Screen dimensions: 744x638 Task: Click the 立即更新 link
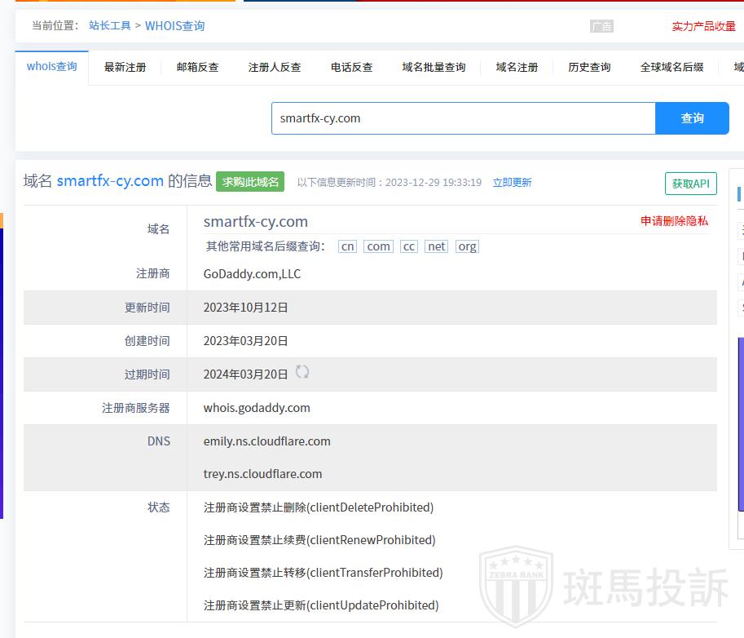512,183
